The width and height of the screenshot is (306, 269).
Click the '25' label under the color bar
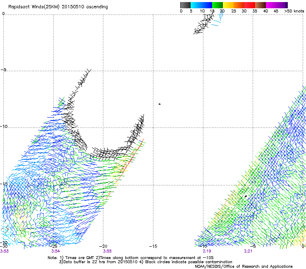tap(234, 11)
